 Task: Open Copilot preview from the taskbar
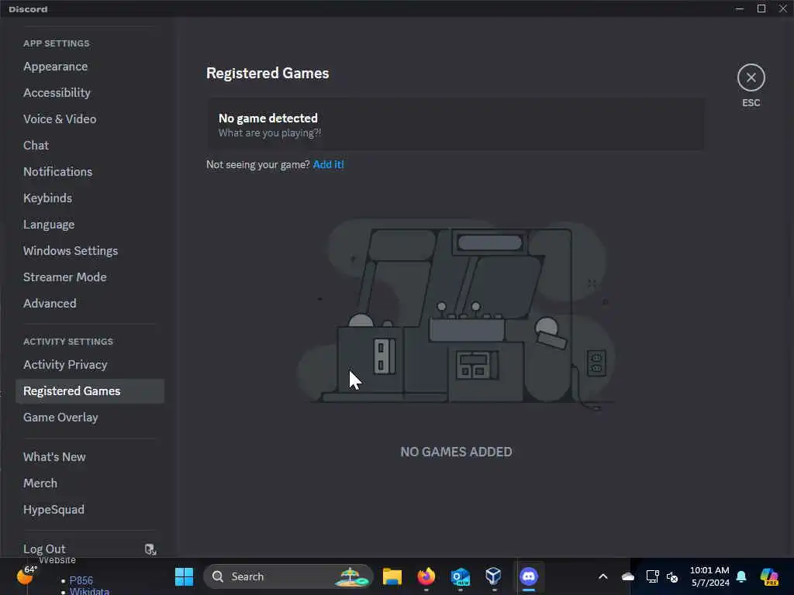click(769, 576)
